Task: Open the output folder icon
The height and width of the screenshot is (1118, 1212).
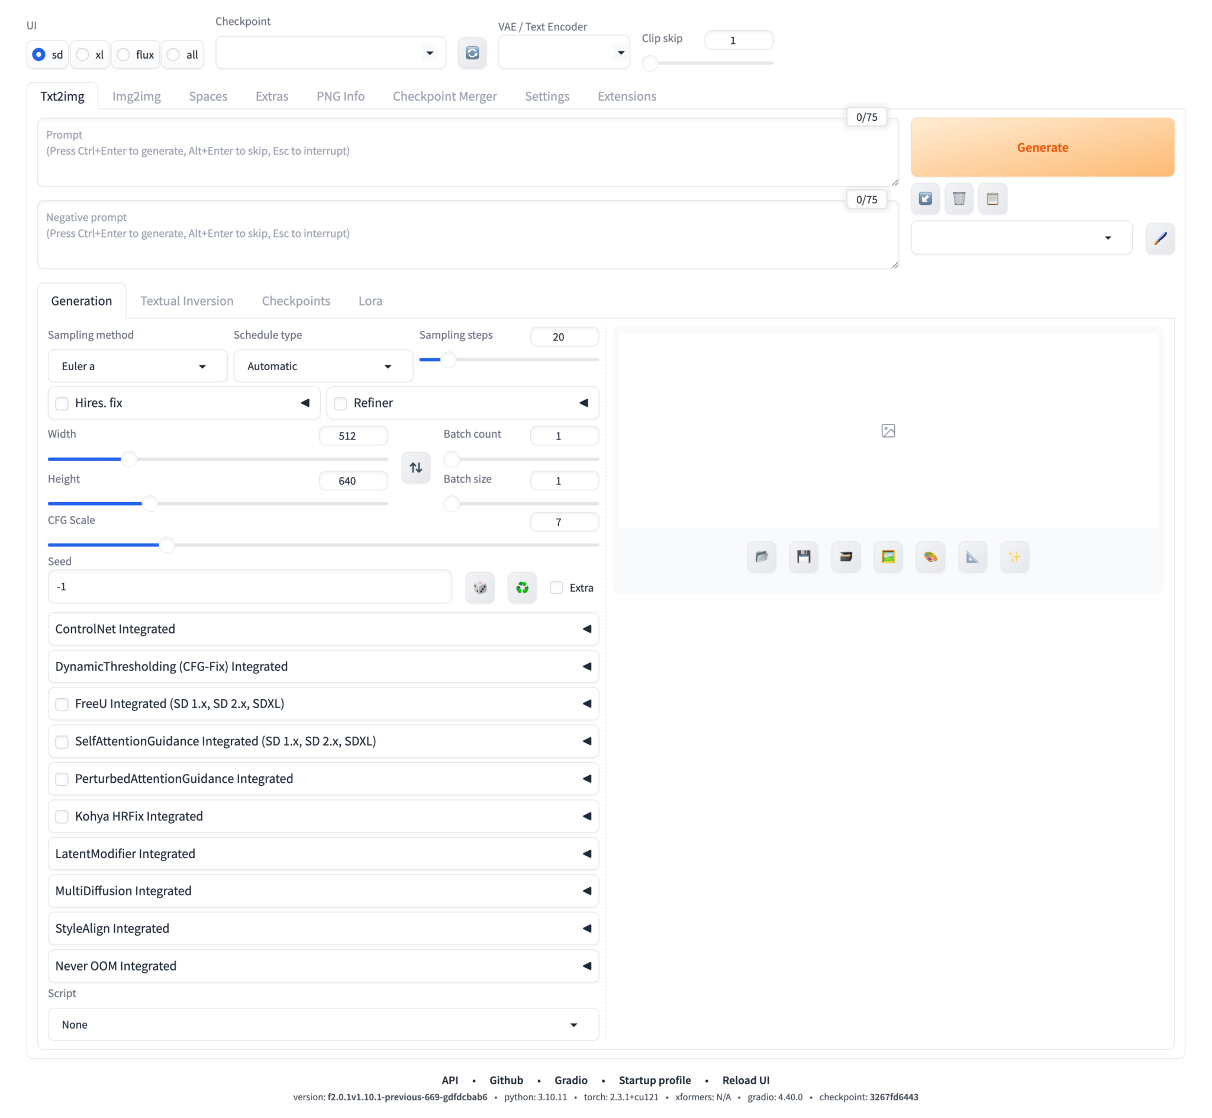Action: tap(762, 557)
